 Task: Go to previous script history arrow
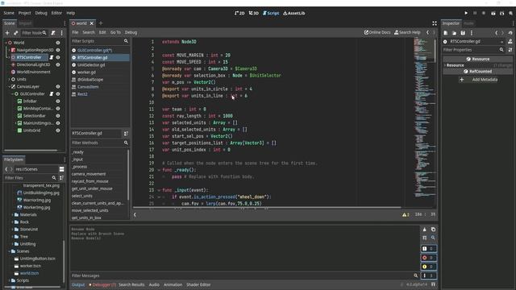(x=427, y=32)
